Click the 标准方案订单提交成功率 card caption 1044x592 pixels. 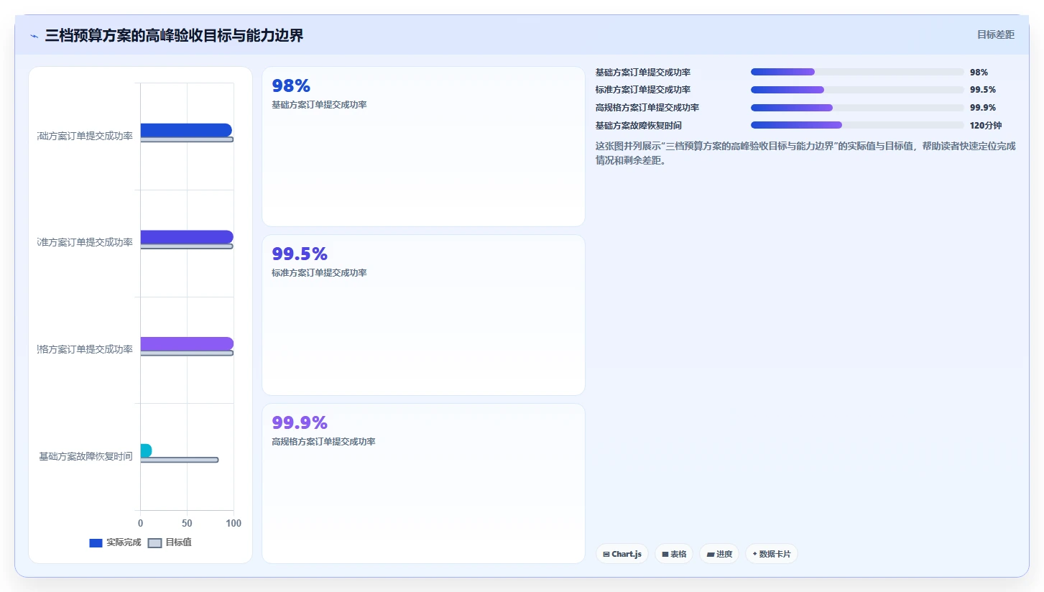(x=319, y=273)
